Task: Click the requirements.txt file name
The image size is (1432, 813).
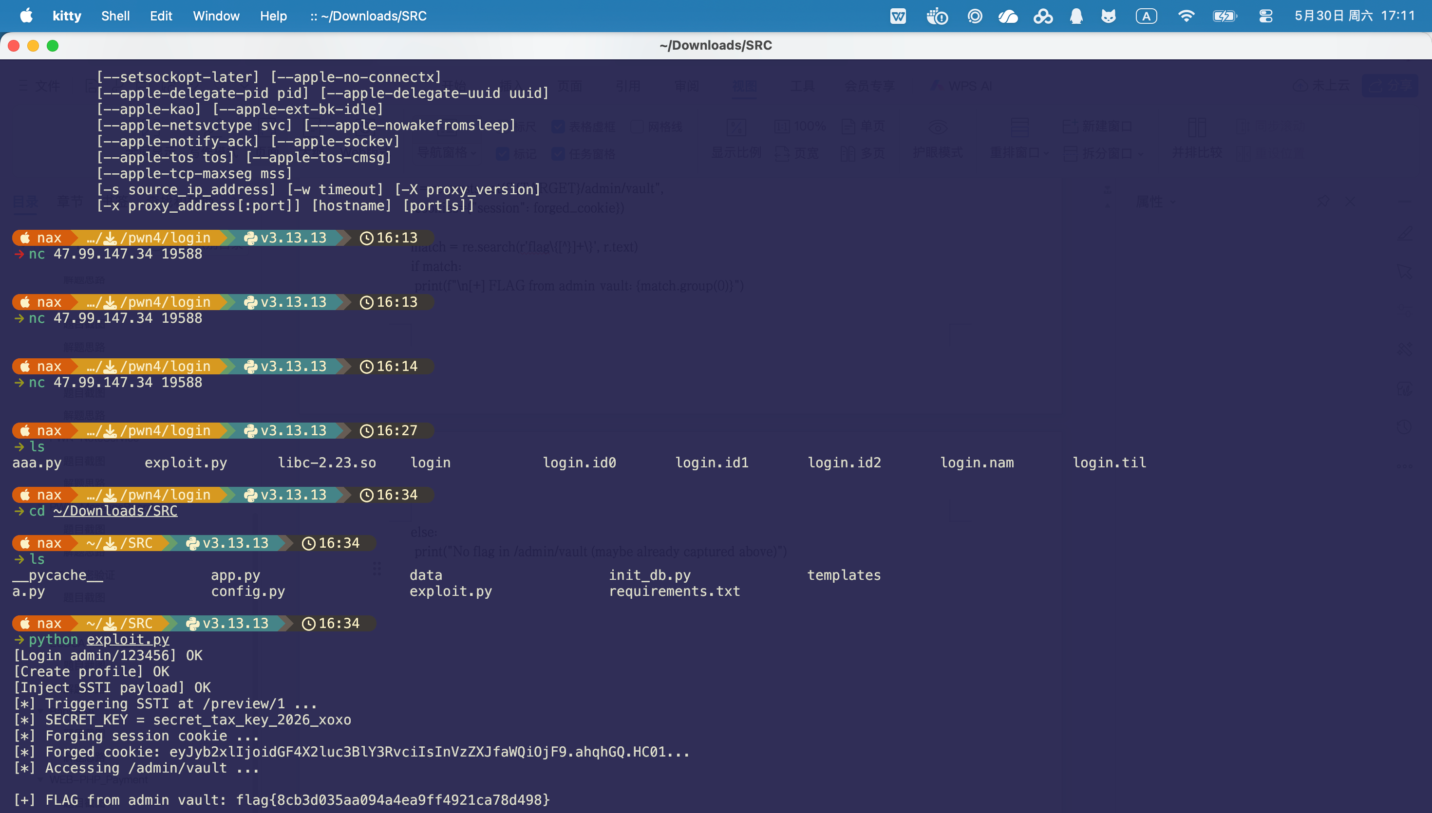Action: (675, 591)
